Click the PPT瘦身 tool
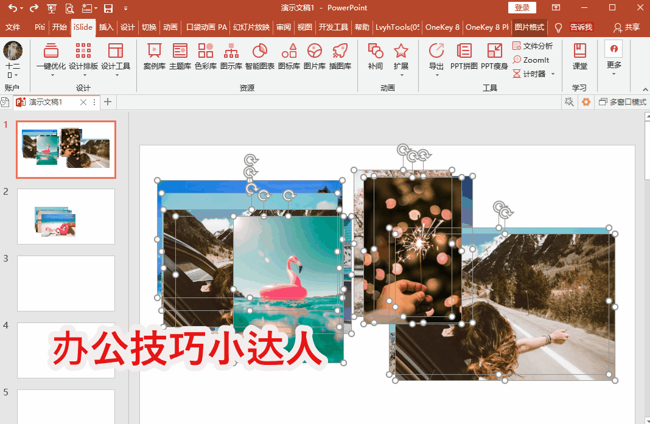 tap(494, 57)
